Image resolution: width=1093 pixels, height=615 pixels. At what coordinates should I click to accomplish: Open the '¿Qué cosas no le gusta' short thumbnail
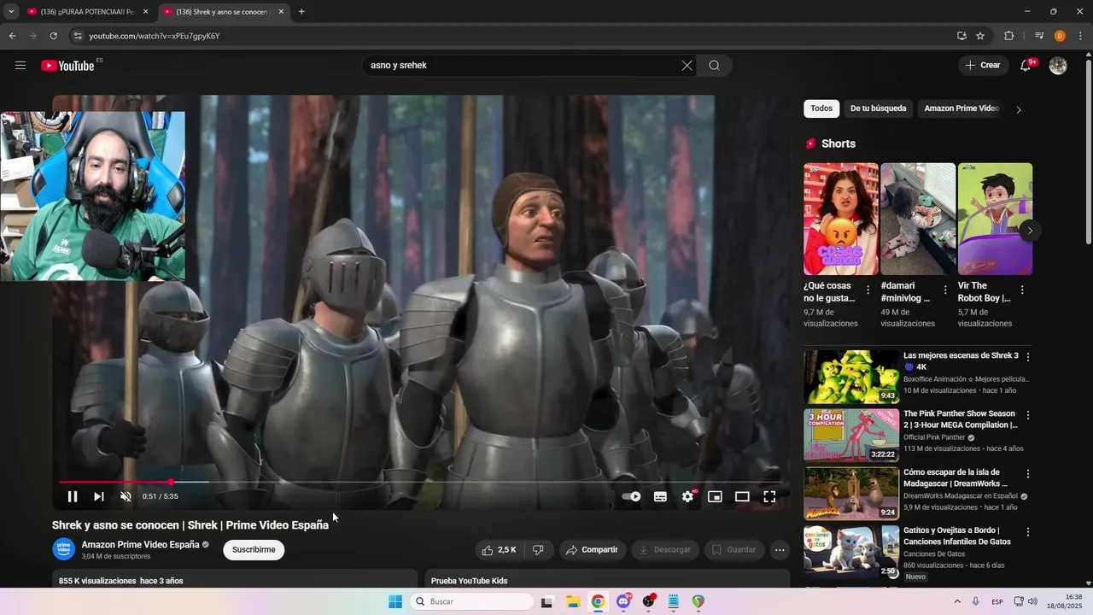(841, 219)
